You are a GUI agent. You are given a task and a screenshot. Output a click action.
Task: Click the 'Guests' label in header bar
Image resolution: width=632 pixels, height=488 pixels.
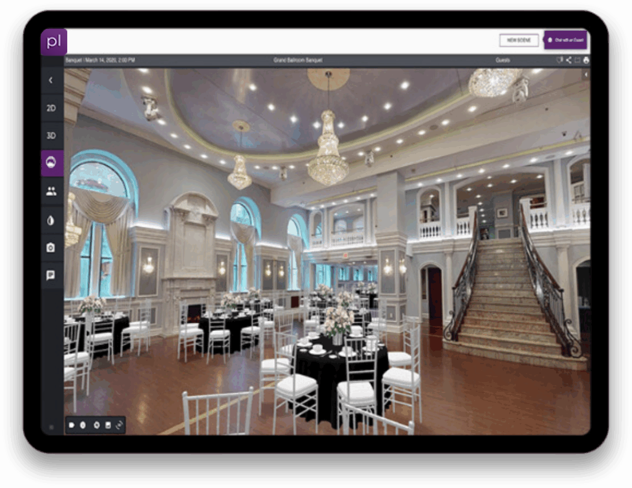point(502,60)
